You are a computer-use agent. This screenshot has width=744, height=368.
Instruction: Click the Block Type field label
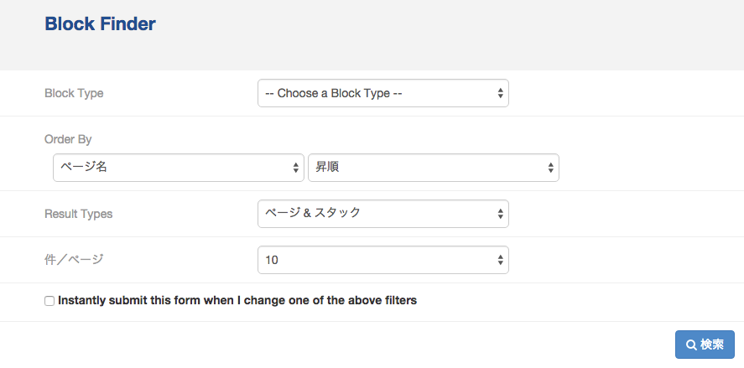click(x=74, y=93)
